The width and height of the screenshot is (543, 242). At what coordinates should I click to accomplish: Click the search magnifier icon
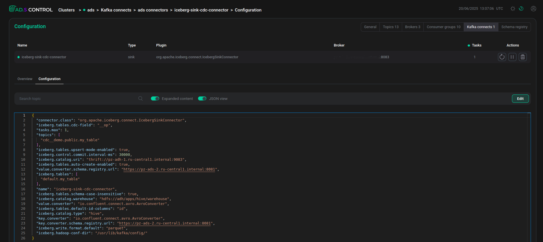tap(141, 98)
